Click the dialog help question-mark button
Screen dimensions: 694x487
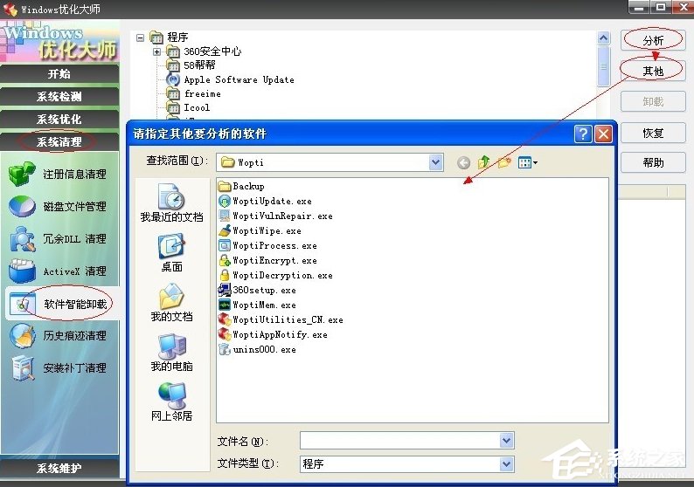pos(583,134)
